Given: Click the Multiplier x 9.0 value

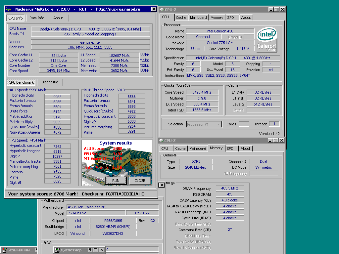Looking at the screenshot, I should tap(202, 98).
